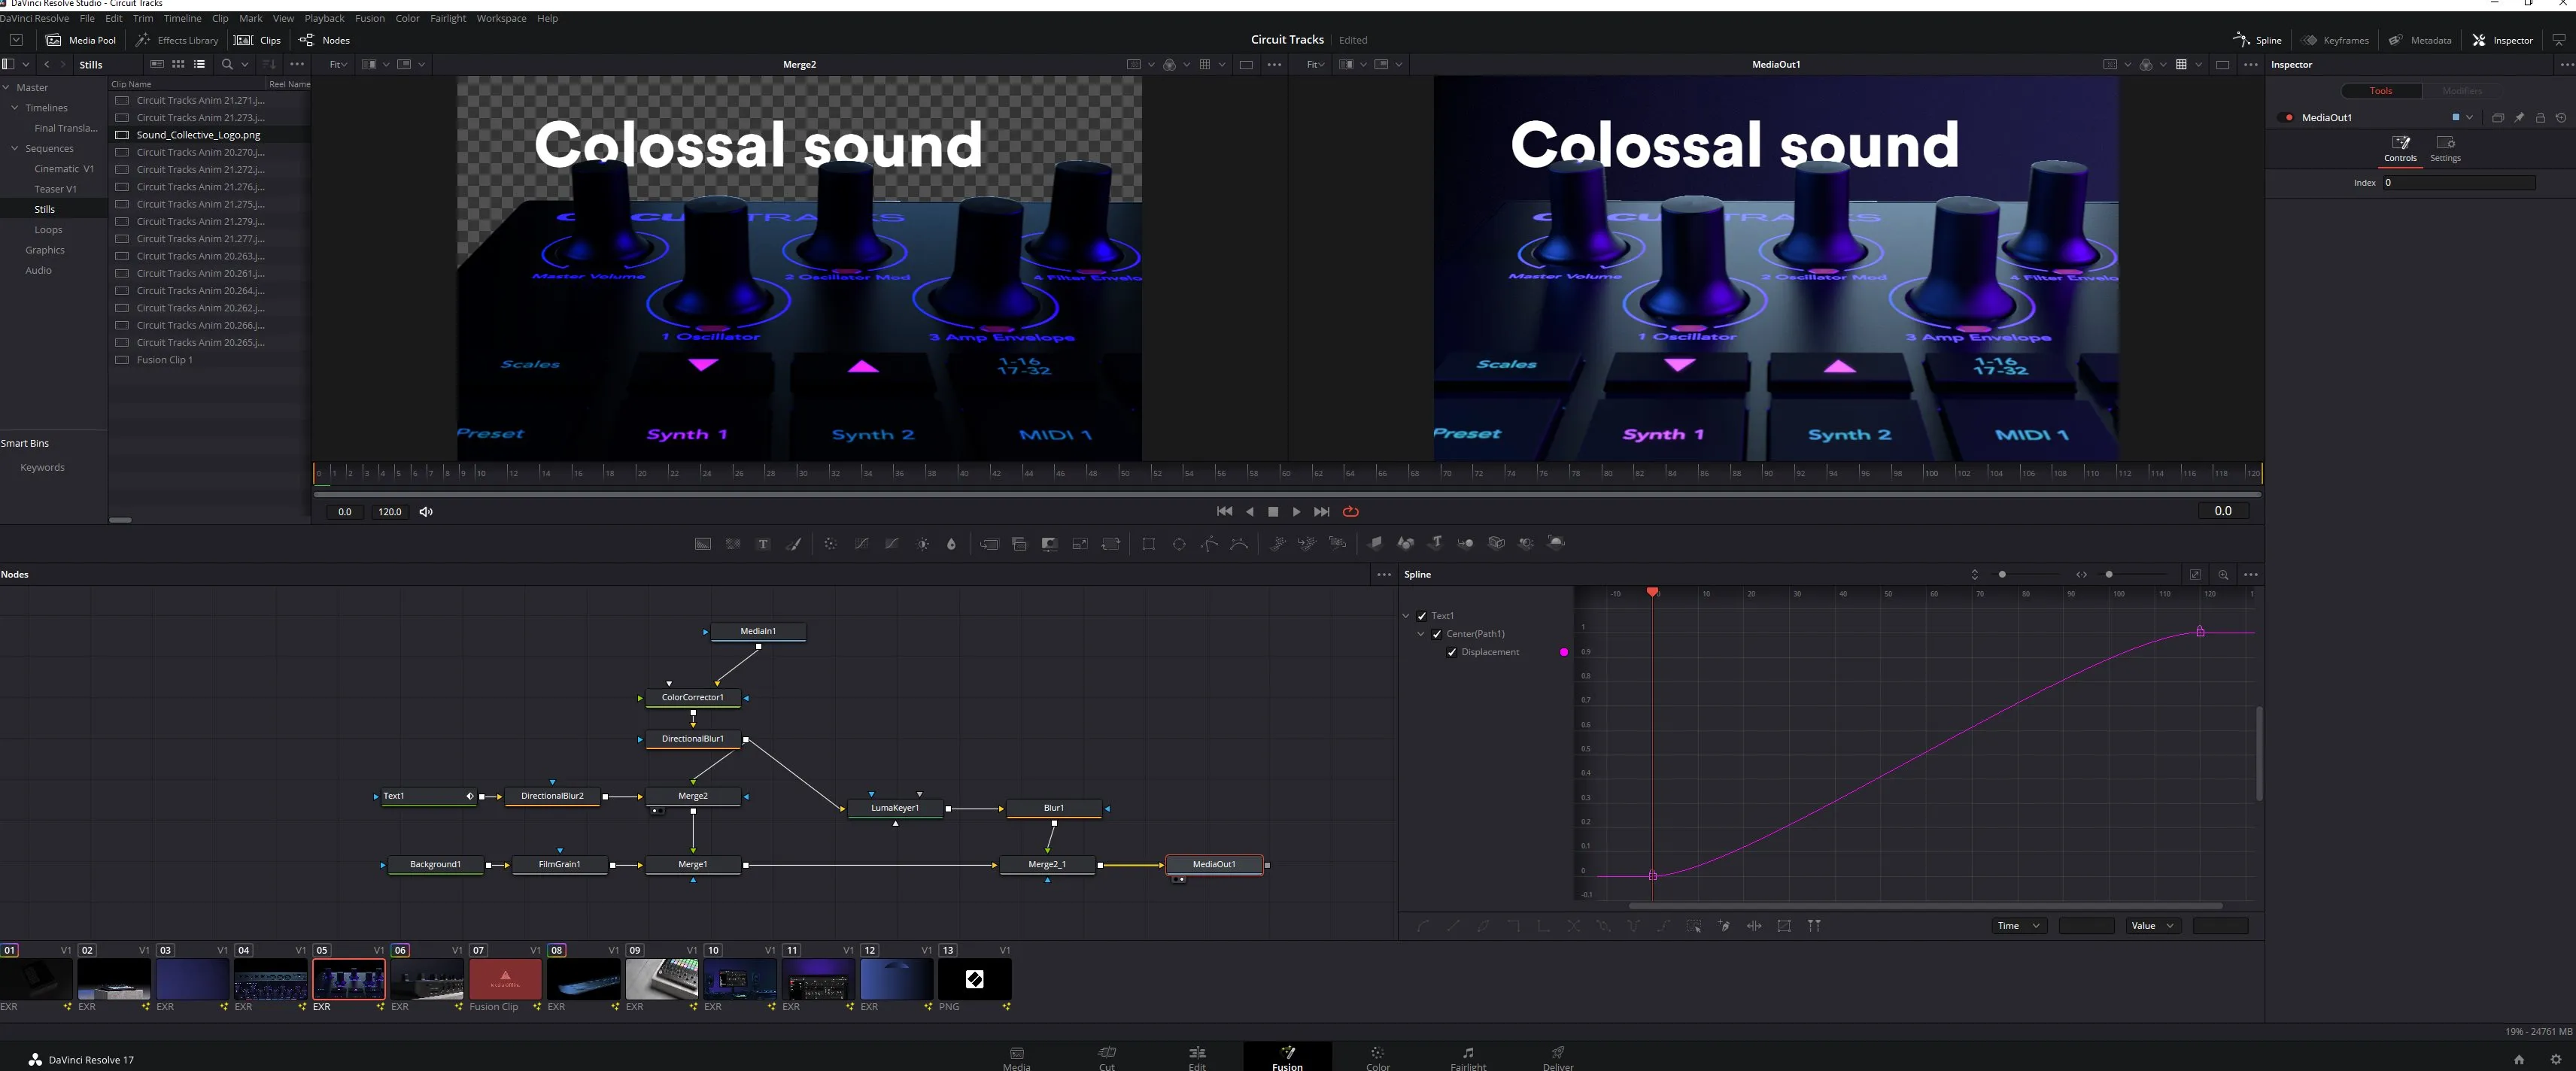Select the click-append keyframe pen tool

1724,926
